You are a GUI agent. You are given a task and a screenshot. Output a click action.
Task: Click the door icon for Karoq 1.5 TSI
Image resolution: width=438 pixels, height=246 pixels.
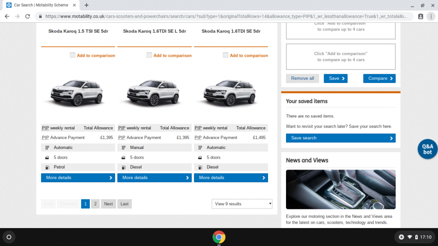pos(47,158)
